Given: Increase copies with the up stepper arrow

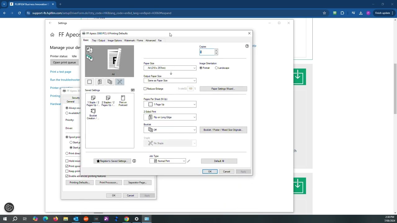Looking at the screenshot, I should [216, 50].
